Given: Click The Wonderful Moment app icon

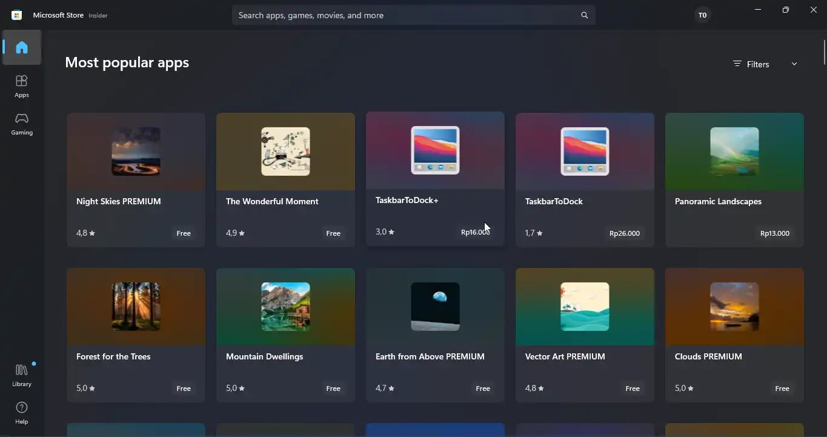Looking at the screenshot, I should 285,151.
